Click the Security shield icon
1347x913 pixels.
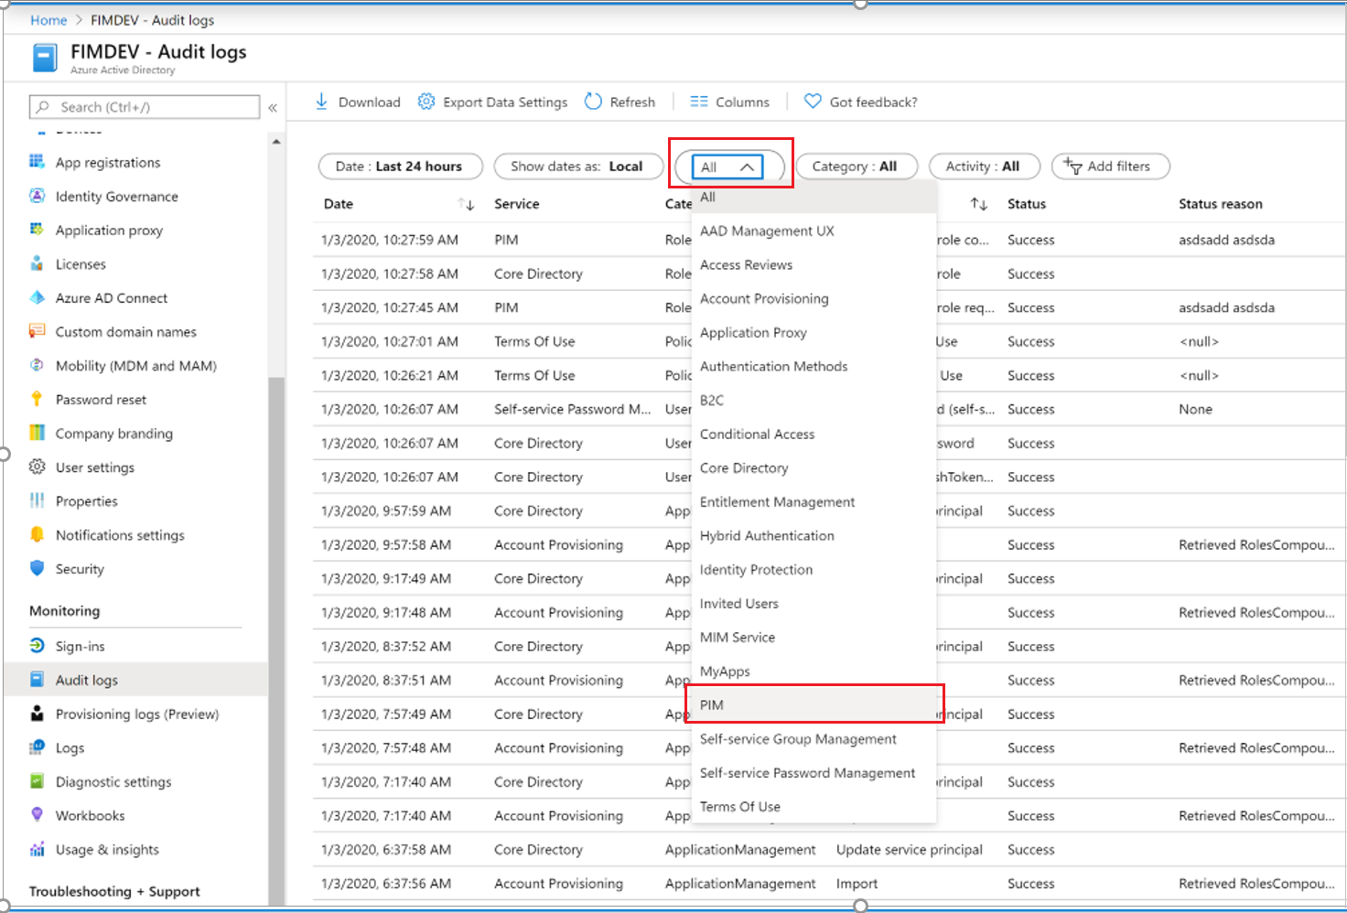point(37,568)
